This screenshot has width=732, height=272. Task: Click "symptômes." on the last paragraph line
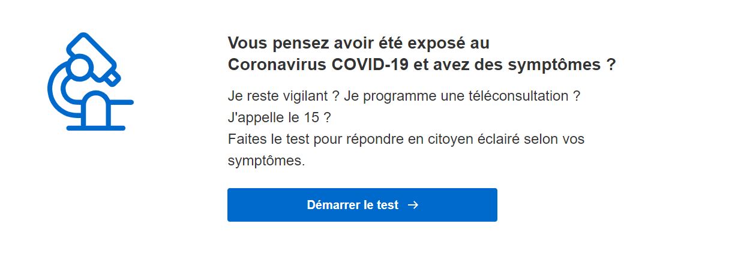[266, 162]
